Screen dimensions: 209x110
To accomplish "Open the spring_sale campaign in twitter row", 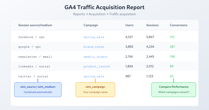I will [94, 76].
